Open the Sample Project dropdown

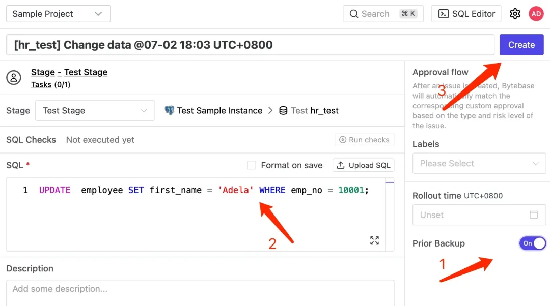tap(58, 14)
